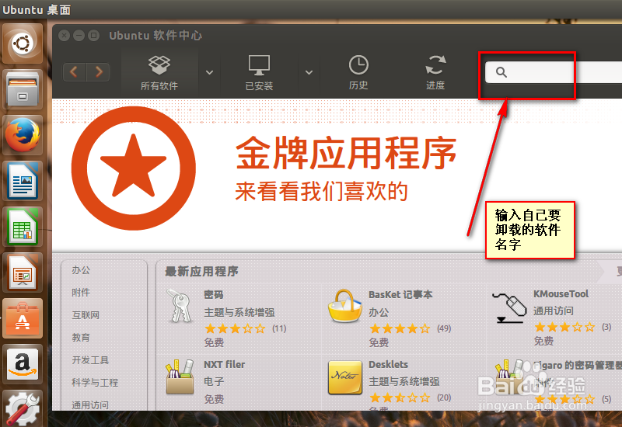Image resolution: width=622 pixels, height=427 pixels.
Task: Select the 已安装 (Installed) toolbar icon
Action: (x=259, y=73)
